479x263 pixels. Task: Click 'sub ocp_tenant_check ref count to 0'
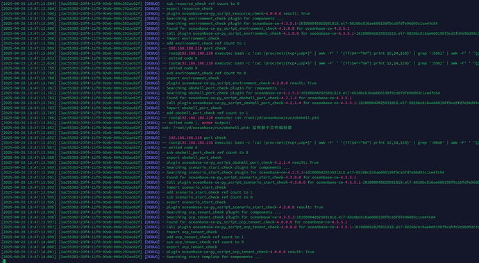203,242
